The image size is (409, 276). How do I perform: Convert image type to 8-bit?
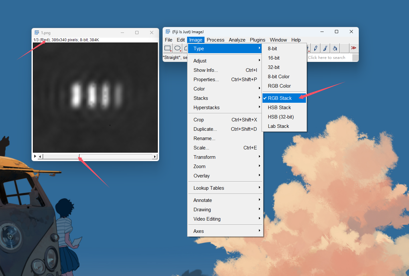coord(284,49)
